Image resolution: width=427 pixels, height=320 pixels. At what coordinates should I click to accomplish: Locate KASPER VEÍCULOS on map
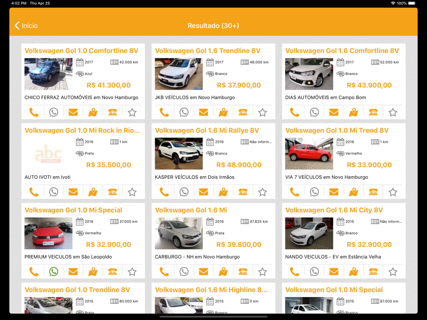pos(223,192)
